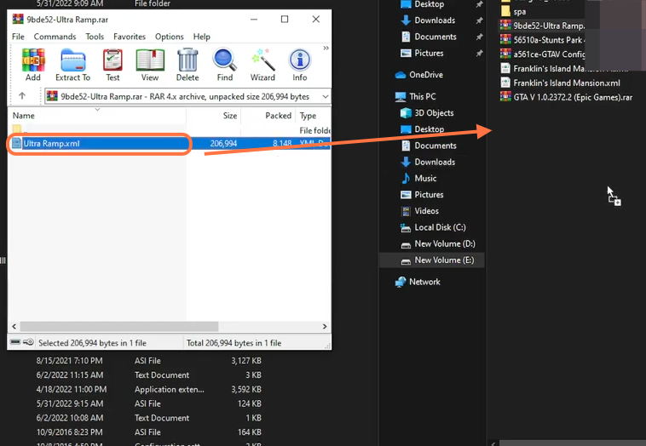Click the horizontal scrollbar right arrow

point(325,326)
